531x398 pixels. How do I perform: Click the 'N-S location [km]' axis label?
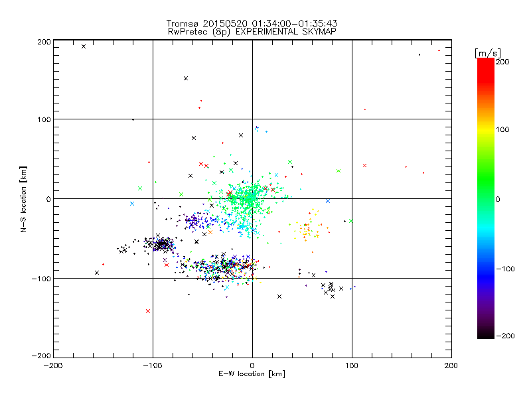(23, 199)
